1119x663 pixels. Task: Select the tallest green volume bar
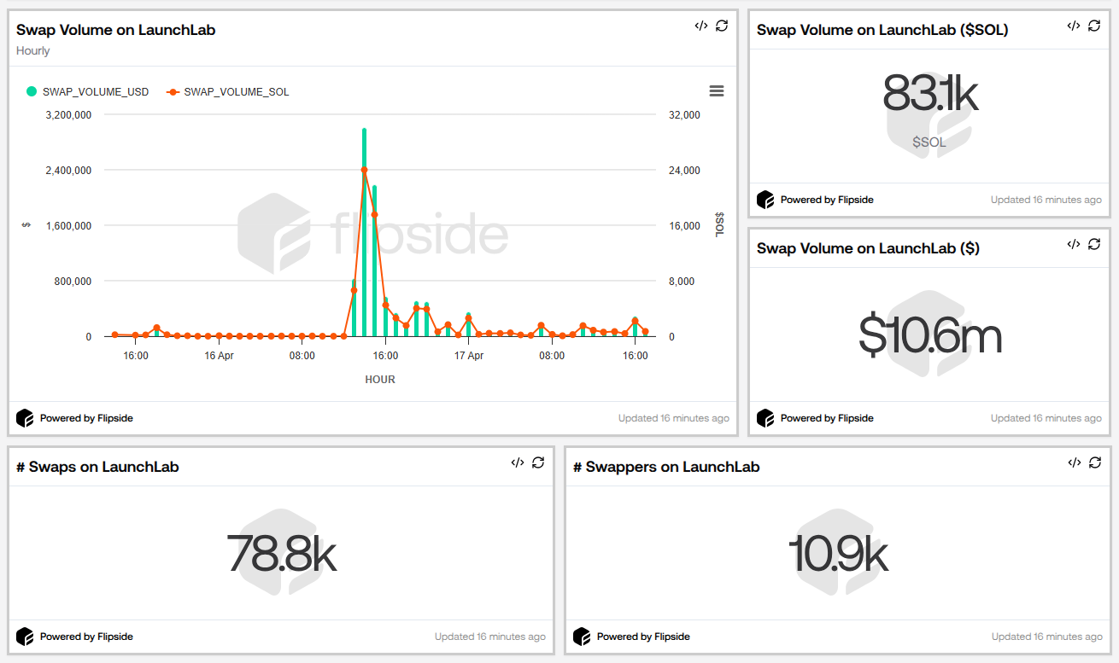pyautogui.click(x=364, y=230)
